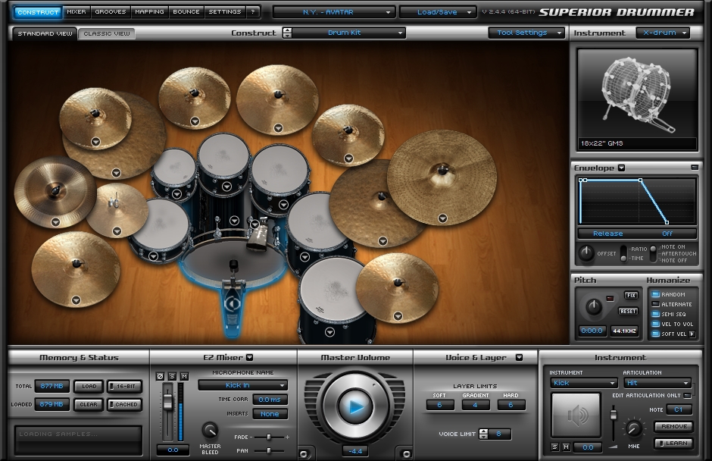Mute the Kick In microphone channel
The height and width of the screenshot is (461, 712).
pos(184,376)
